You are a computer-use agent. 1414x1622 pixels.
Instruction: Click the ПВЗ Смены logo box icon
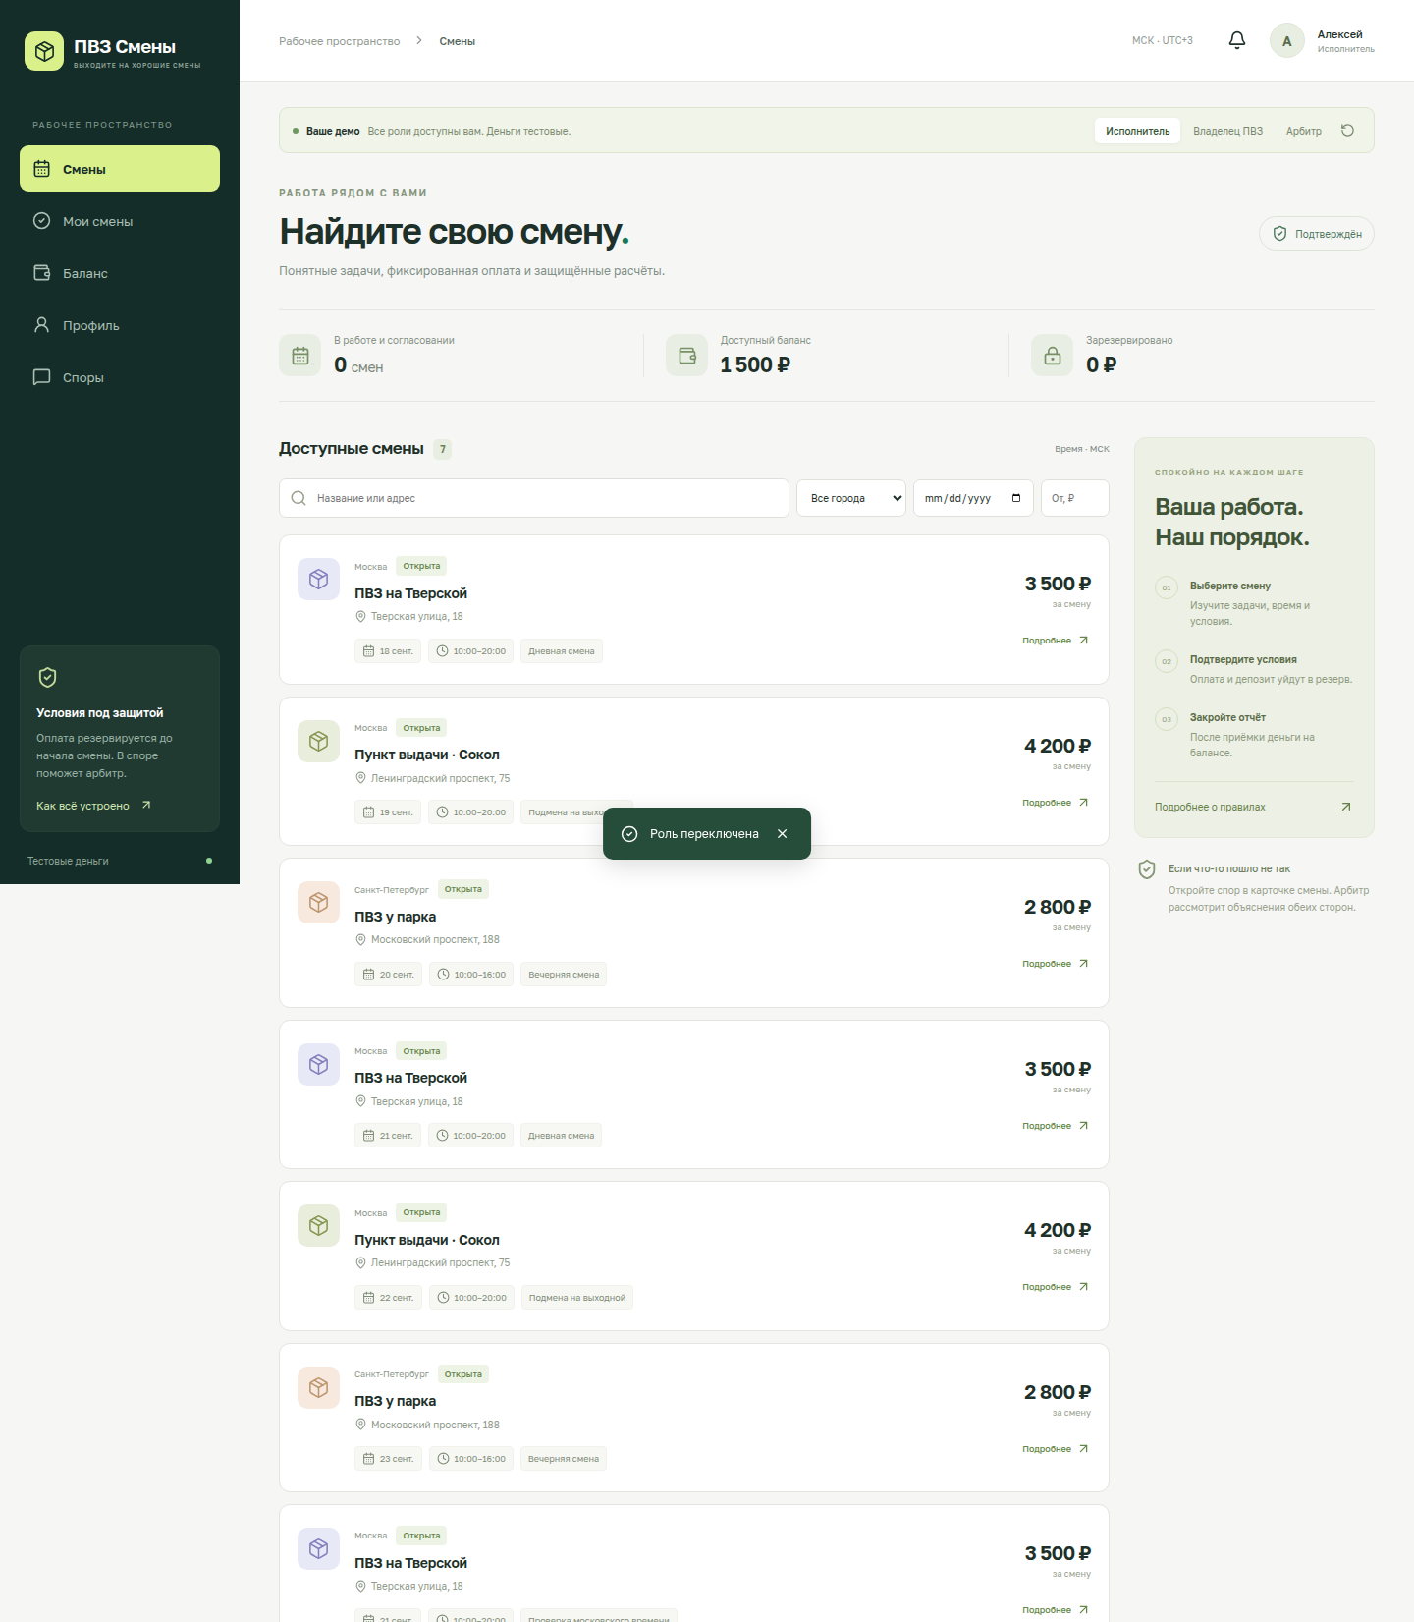[x=44, y=51]
